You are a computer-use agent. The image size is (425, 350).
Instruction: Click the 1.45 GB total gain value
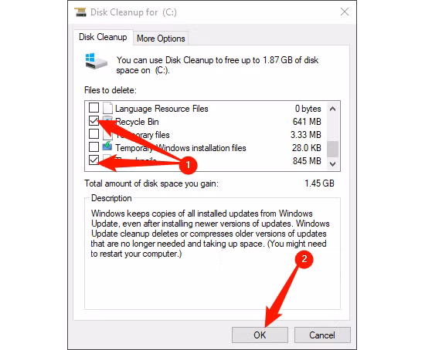coord(319,183)
